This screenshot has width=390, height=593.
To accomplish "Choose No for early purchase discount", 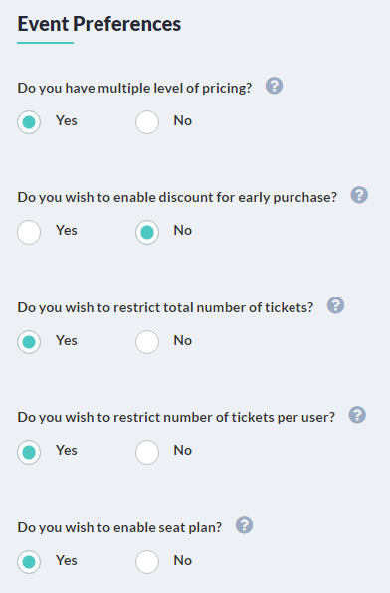I will click(147, 232).
